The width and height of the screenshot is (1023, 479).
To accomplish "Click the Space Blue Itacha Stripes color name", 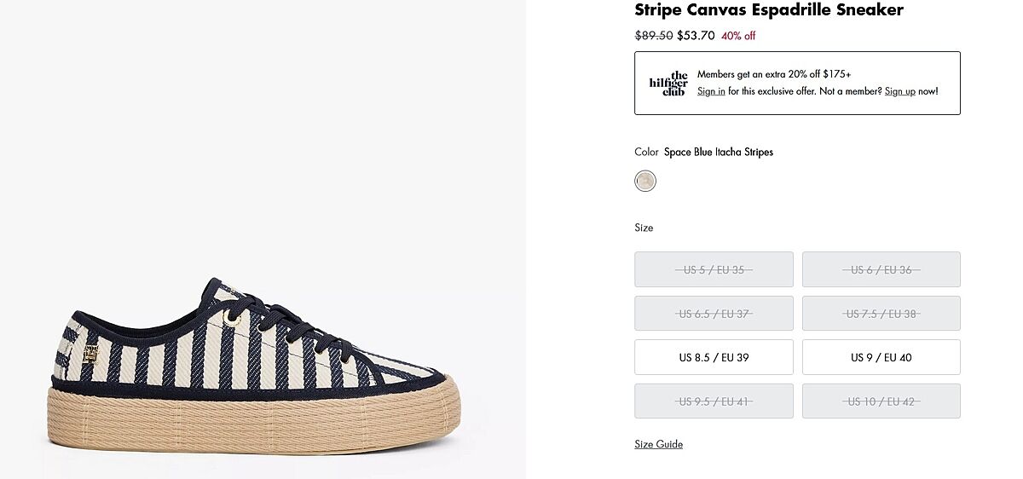I will 718,152.
